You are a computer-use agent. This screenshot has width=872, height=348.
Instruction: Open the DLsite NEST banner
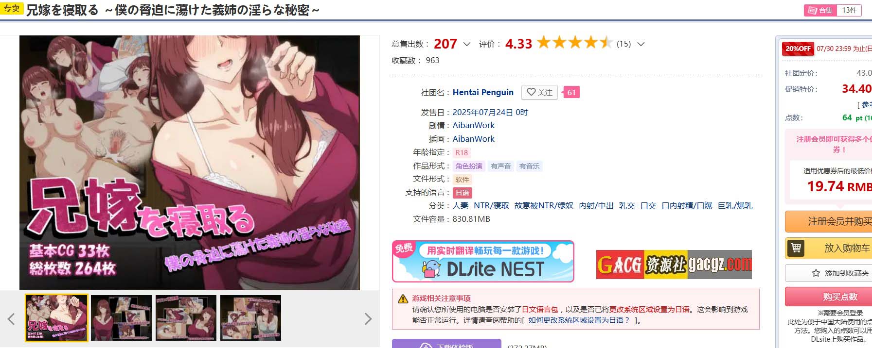coord(483,261)
